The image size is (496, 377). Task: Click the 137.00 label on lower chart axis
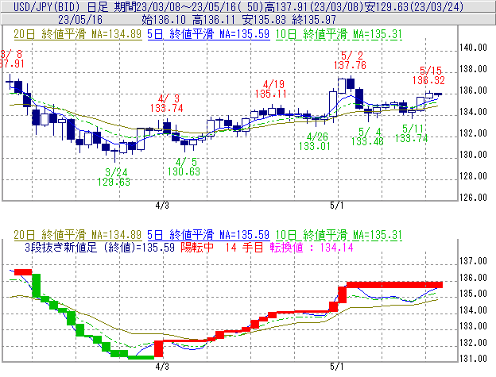pyautogui.click(x=473, y=261)
